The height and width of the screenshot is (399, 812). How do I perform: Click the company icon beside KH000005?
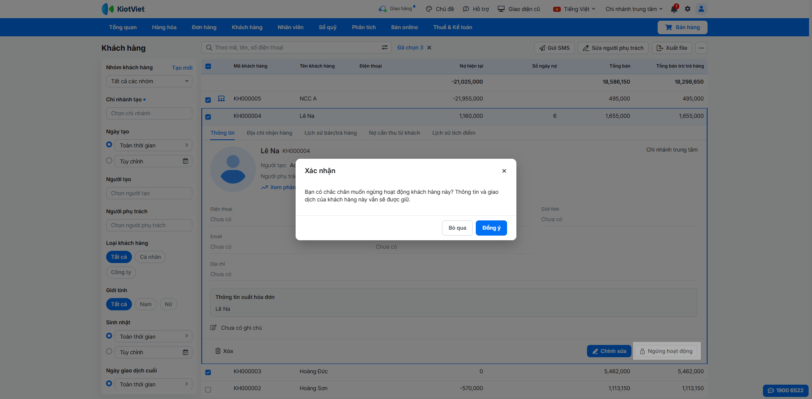coord(221,98)
